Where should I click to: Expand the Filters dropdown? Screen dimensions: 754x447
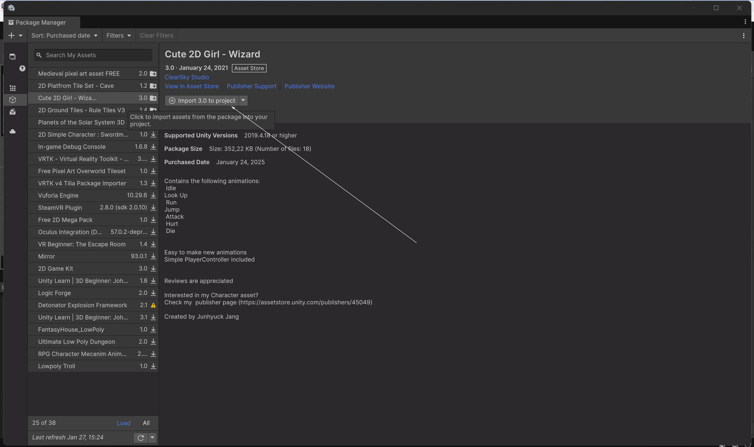coord(118,35)
